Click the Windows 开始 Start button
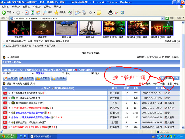 click(9, 136)
